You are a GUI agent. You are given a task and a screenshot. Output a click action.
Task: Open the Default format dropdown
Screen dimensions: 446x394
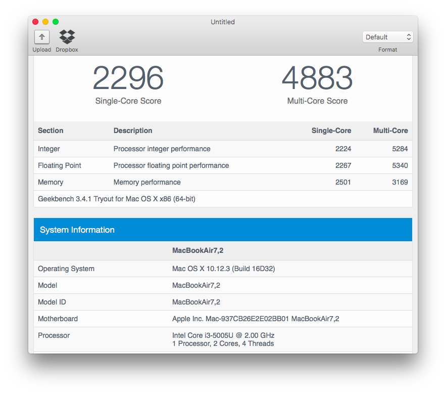[x=388, y=37]
